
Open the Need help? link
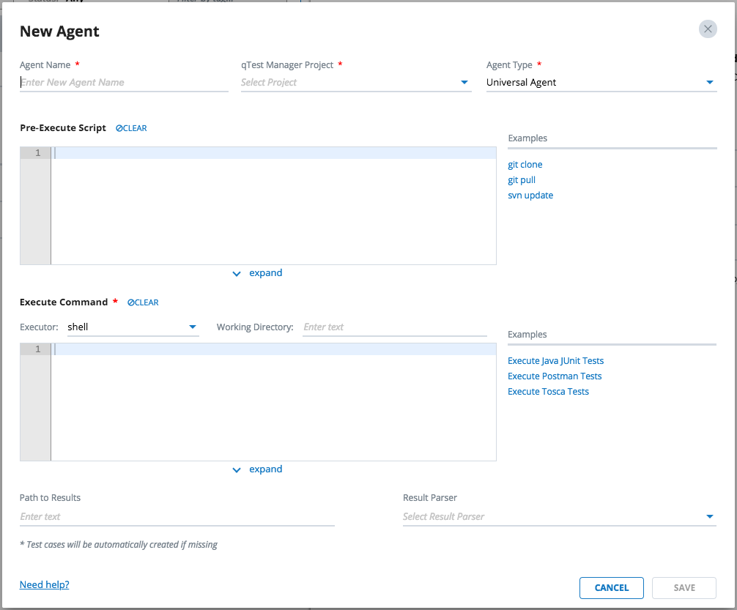point(45,584)
